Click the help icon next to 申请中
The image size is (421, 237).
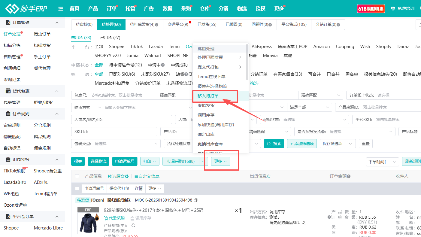pos(163,65)
